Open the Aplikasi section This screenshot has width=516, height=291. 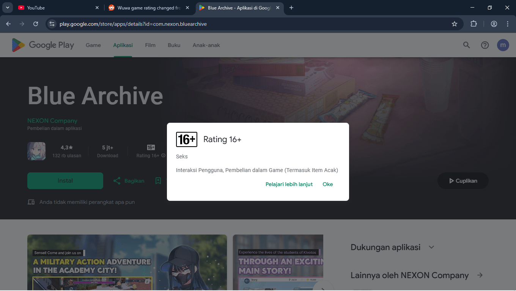coord(123,45)
